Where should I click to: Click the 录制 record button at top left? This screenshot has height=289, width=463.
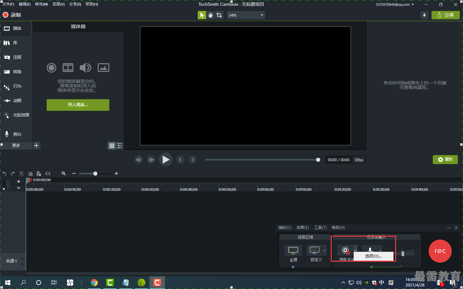pyautogui.click(x=12, y=15)
